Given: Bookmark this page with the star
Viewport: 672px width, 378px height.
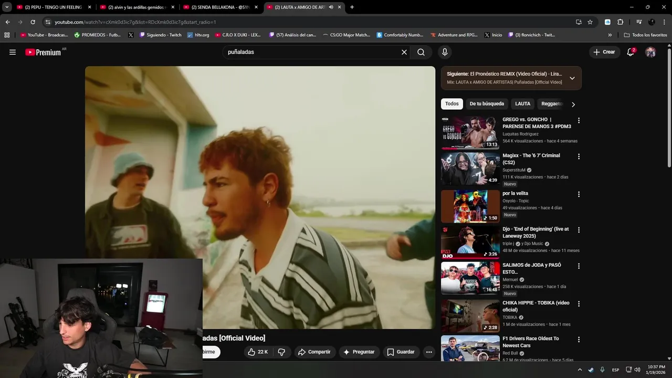Looking at the screenshot, I should (590, 22).
